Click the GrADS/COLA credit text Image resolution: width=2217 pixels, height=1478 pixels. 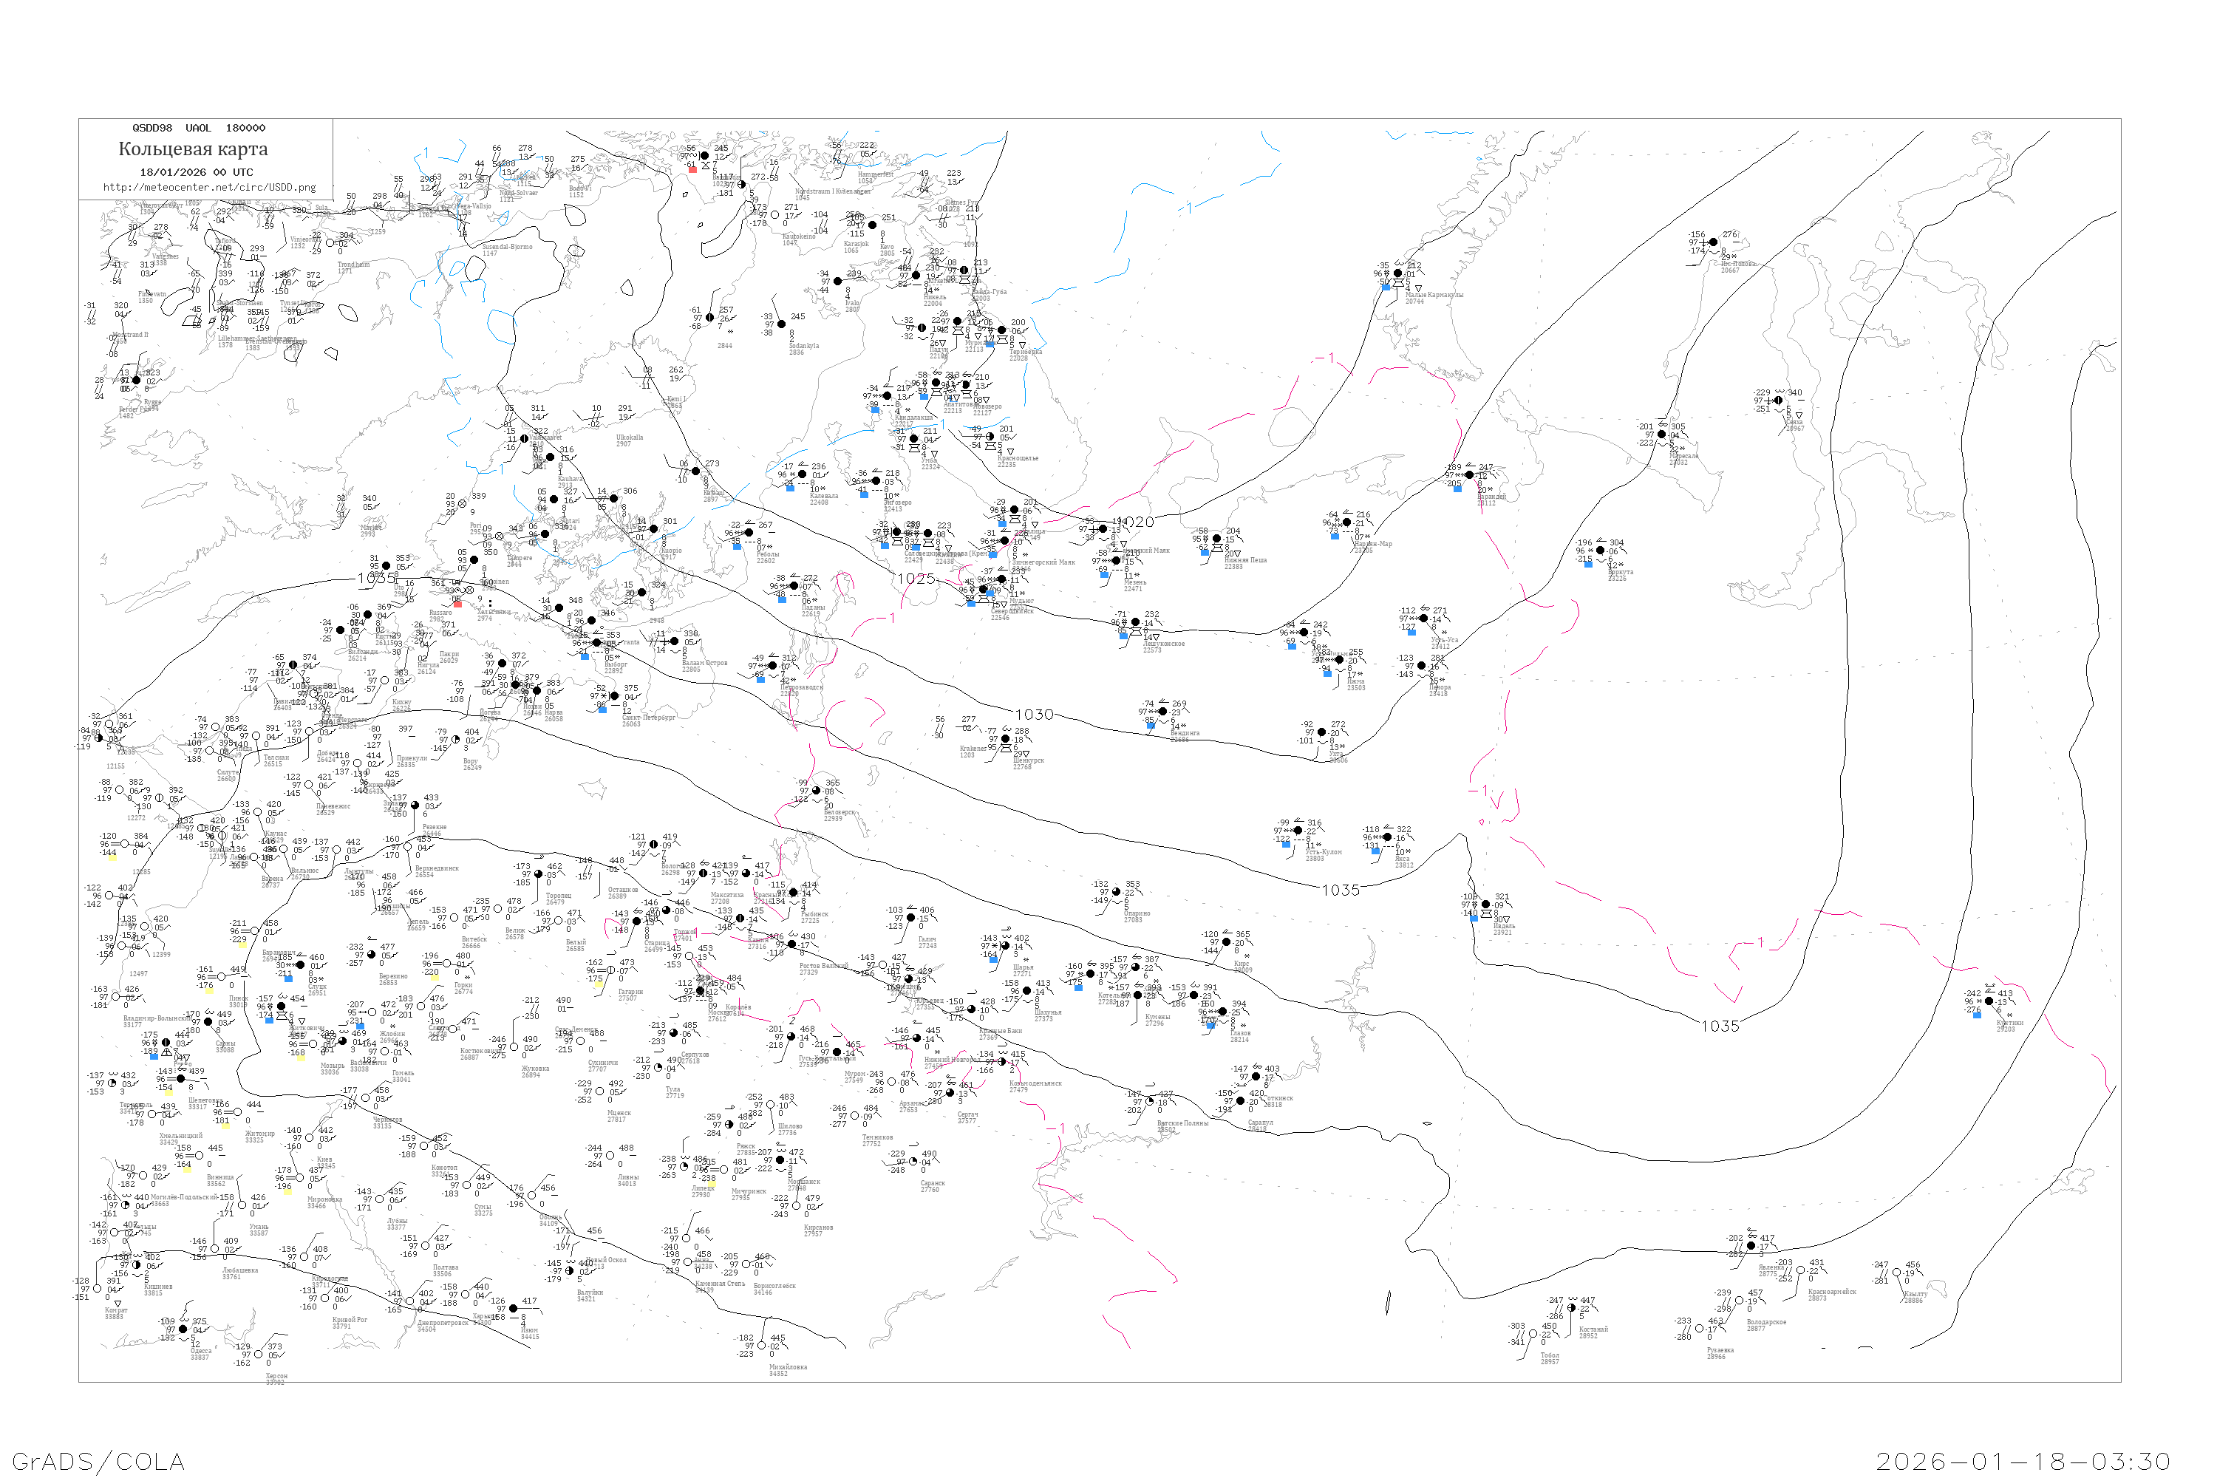[x=98, y=1461]
